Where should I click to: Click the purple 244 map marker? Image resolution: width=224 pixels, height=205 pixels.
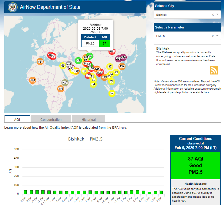[x=123, y=57]
